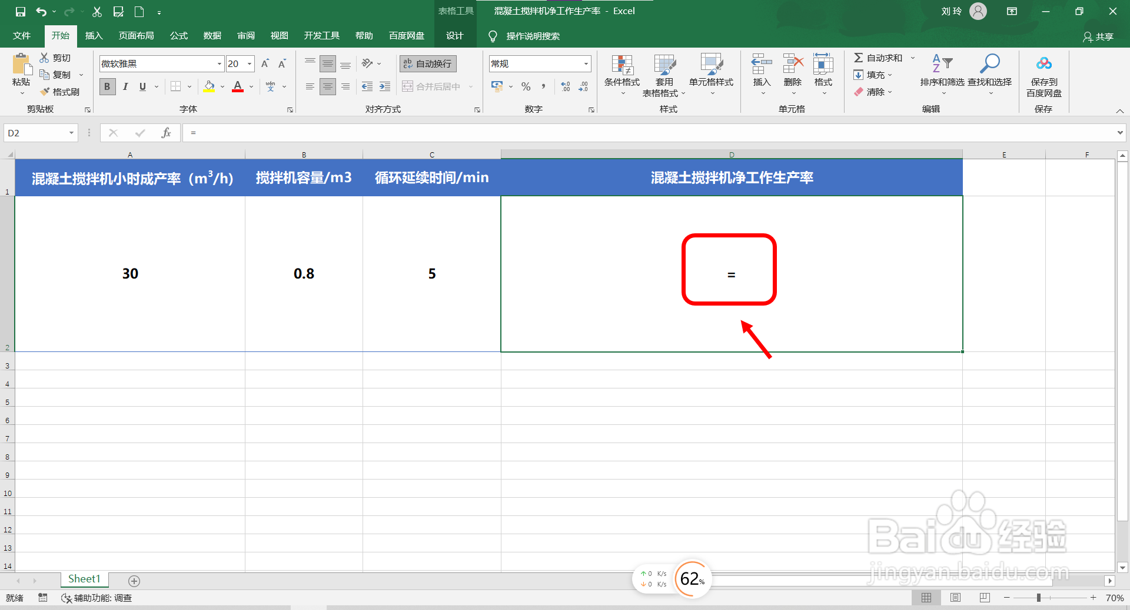Expand the formula bar

tap(1120, 133)
